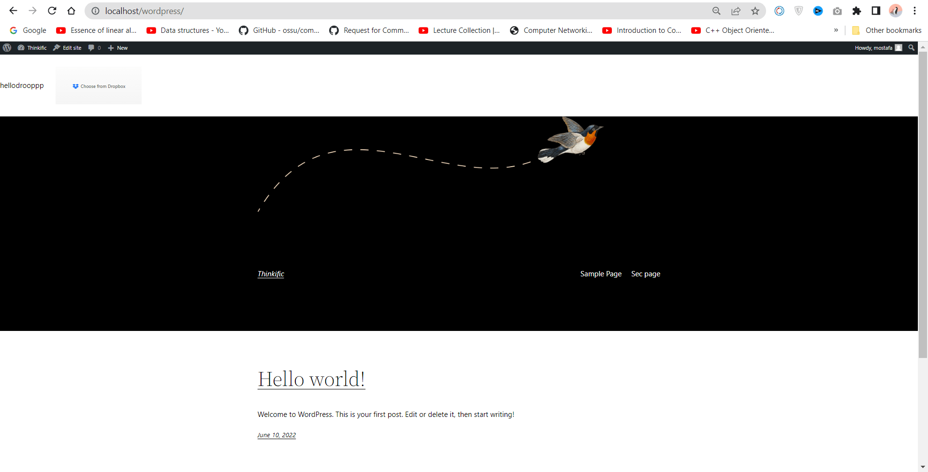Open the Essence of linear al... bookmark
This screenshot has width=928, height=472.
[x=97, y=30]
